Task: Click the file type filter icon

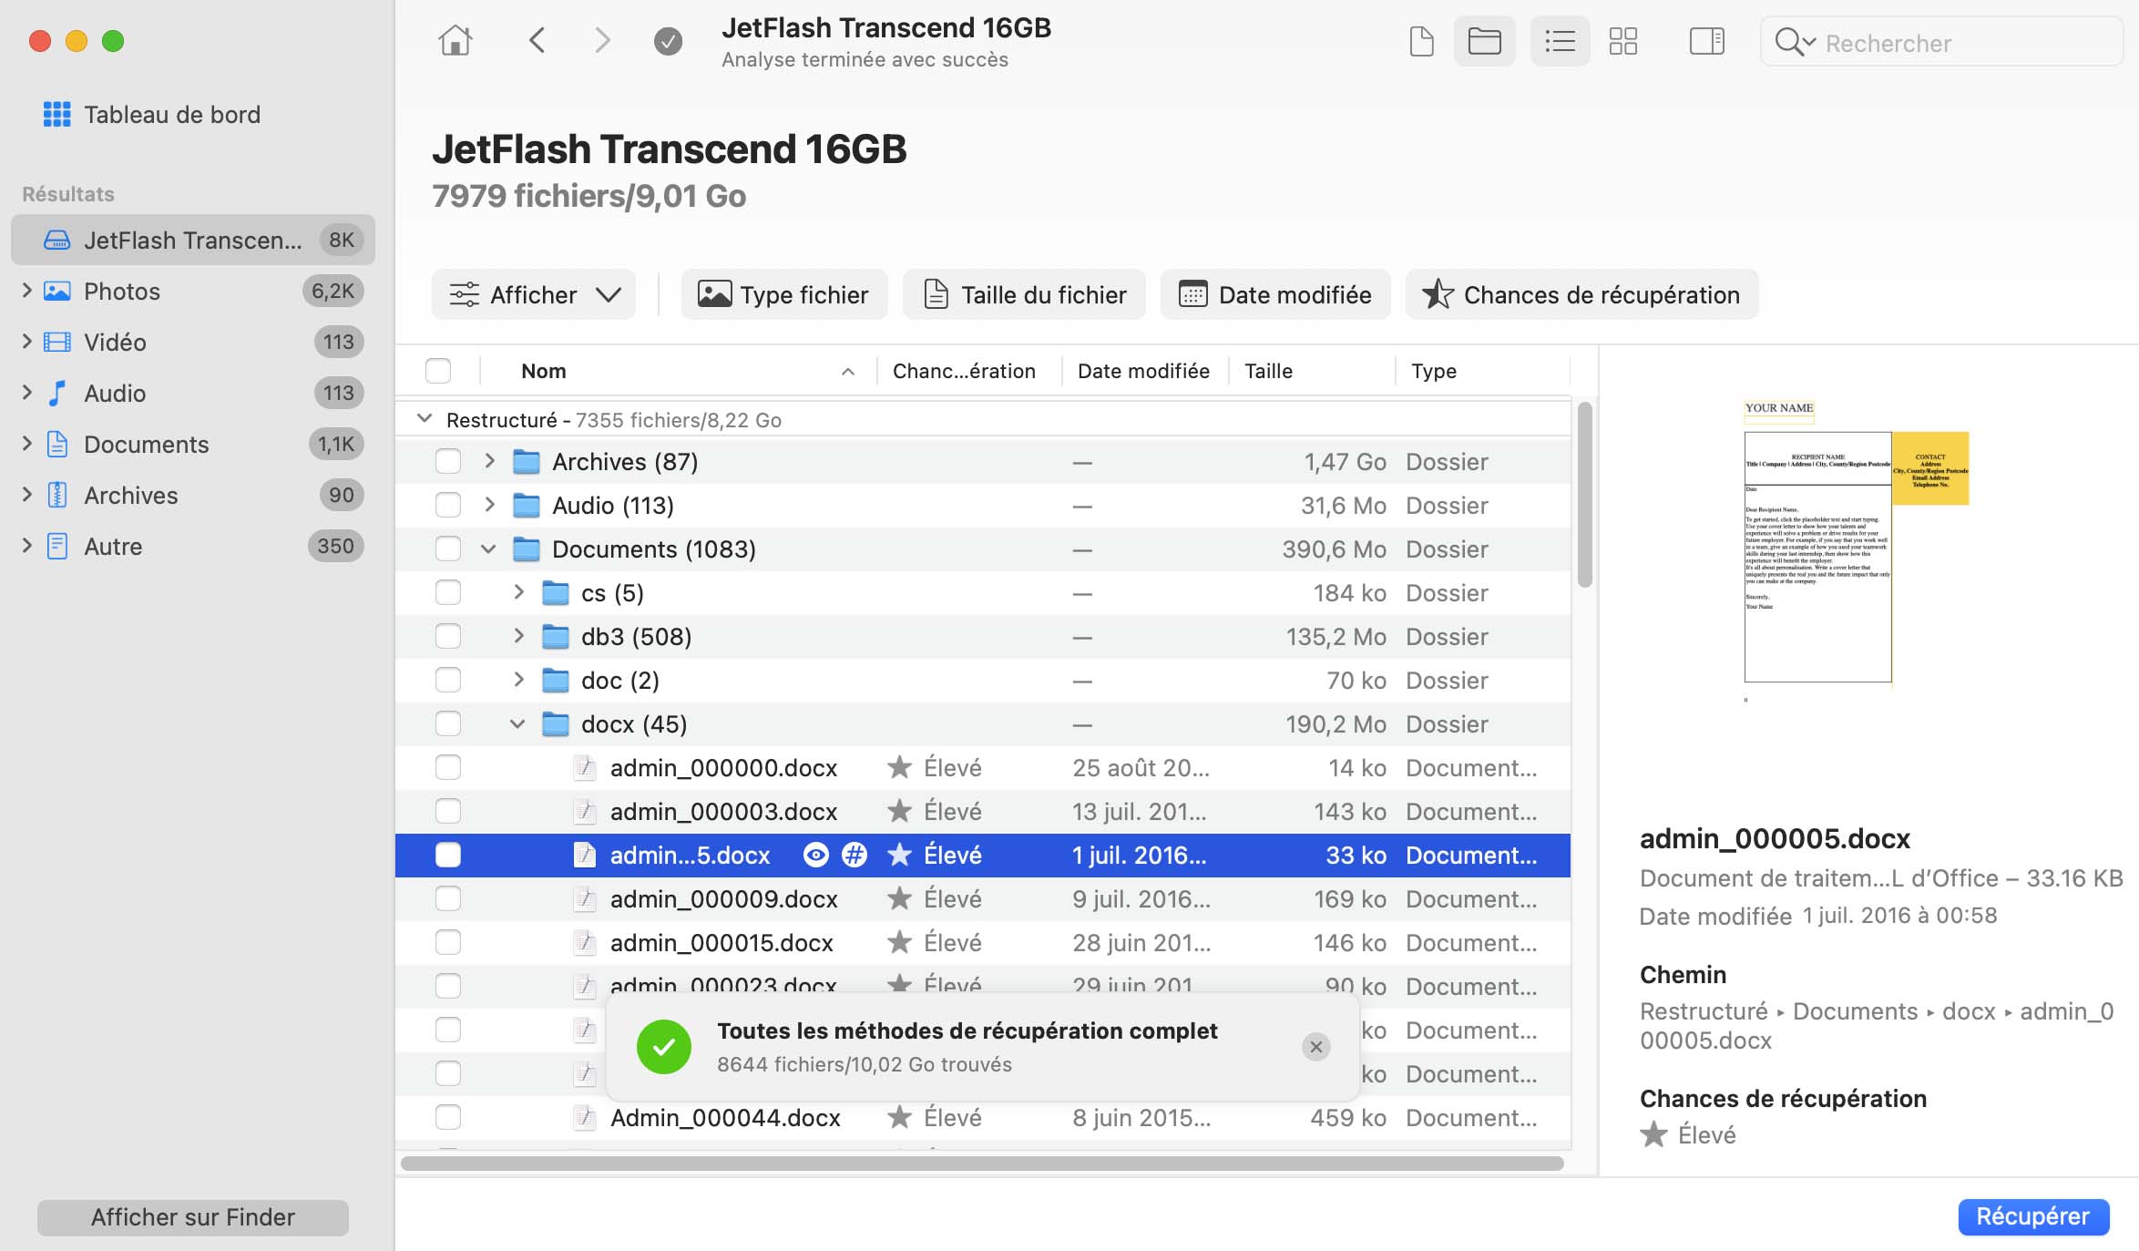Action: (782, 293)
